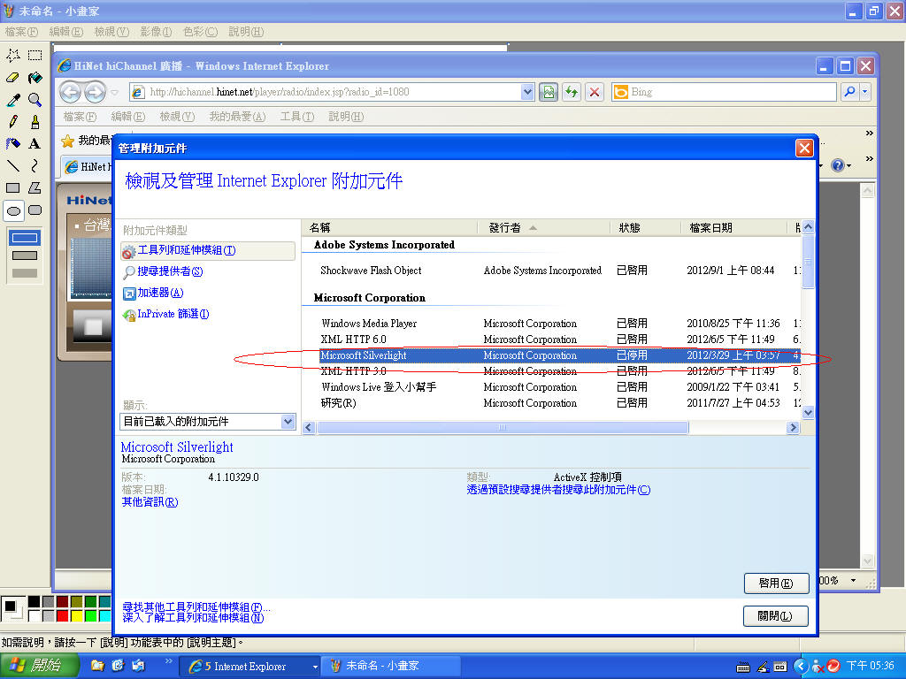
Task: Open Paint's 色彩(C) menu
Action: tap(200, 32)
